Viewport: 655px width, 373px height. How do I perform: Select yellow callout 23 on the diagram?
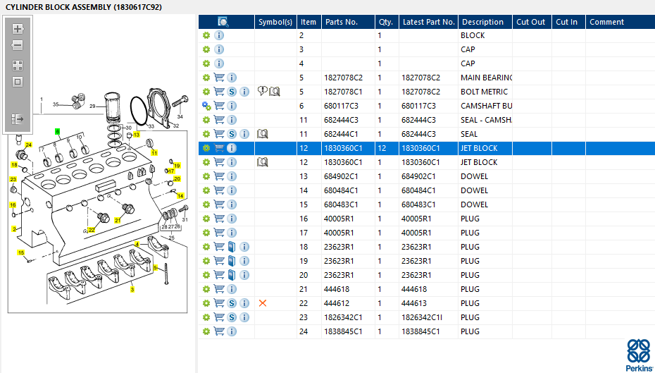(13, 179)
